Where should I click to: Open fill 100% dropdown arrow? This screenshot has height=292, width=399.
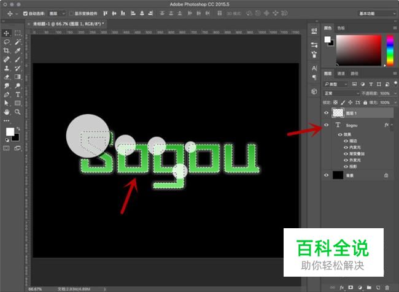395,102
